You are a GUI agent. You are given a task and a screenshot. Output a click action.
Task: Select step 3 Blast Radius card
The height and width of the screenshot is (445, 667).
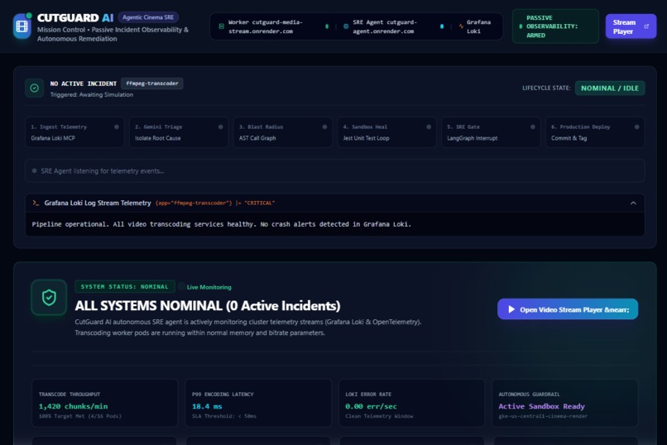pos(282,132)
